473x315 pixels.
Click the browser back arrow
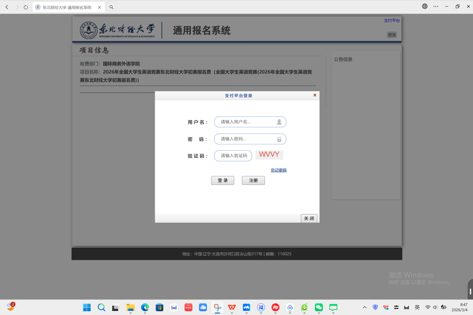coord(7,7)
